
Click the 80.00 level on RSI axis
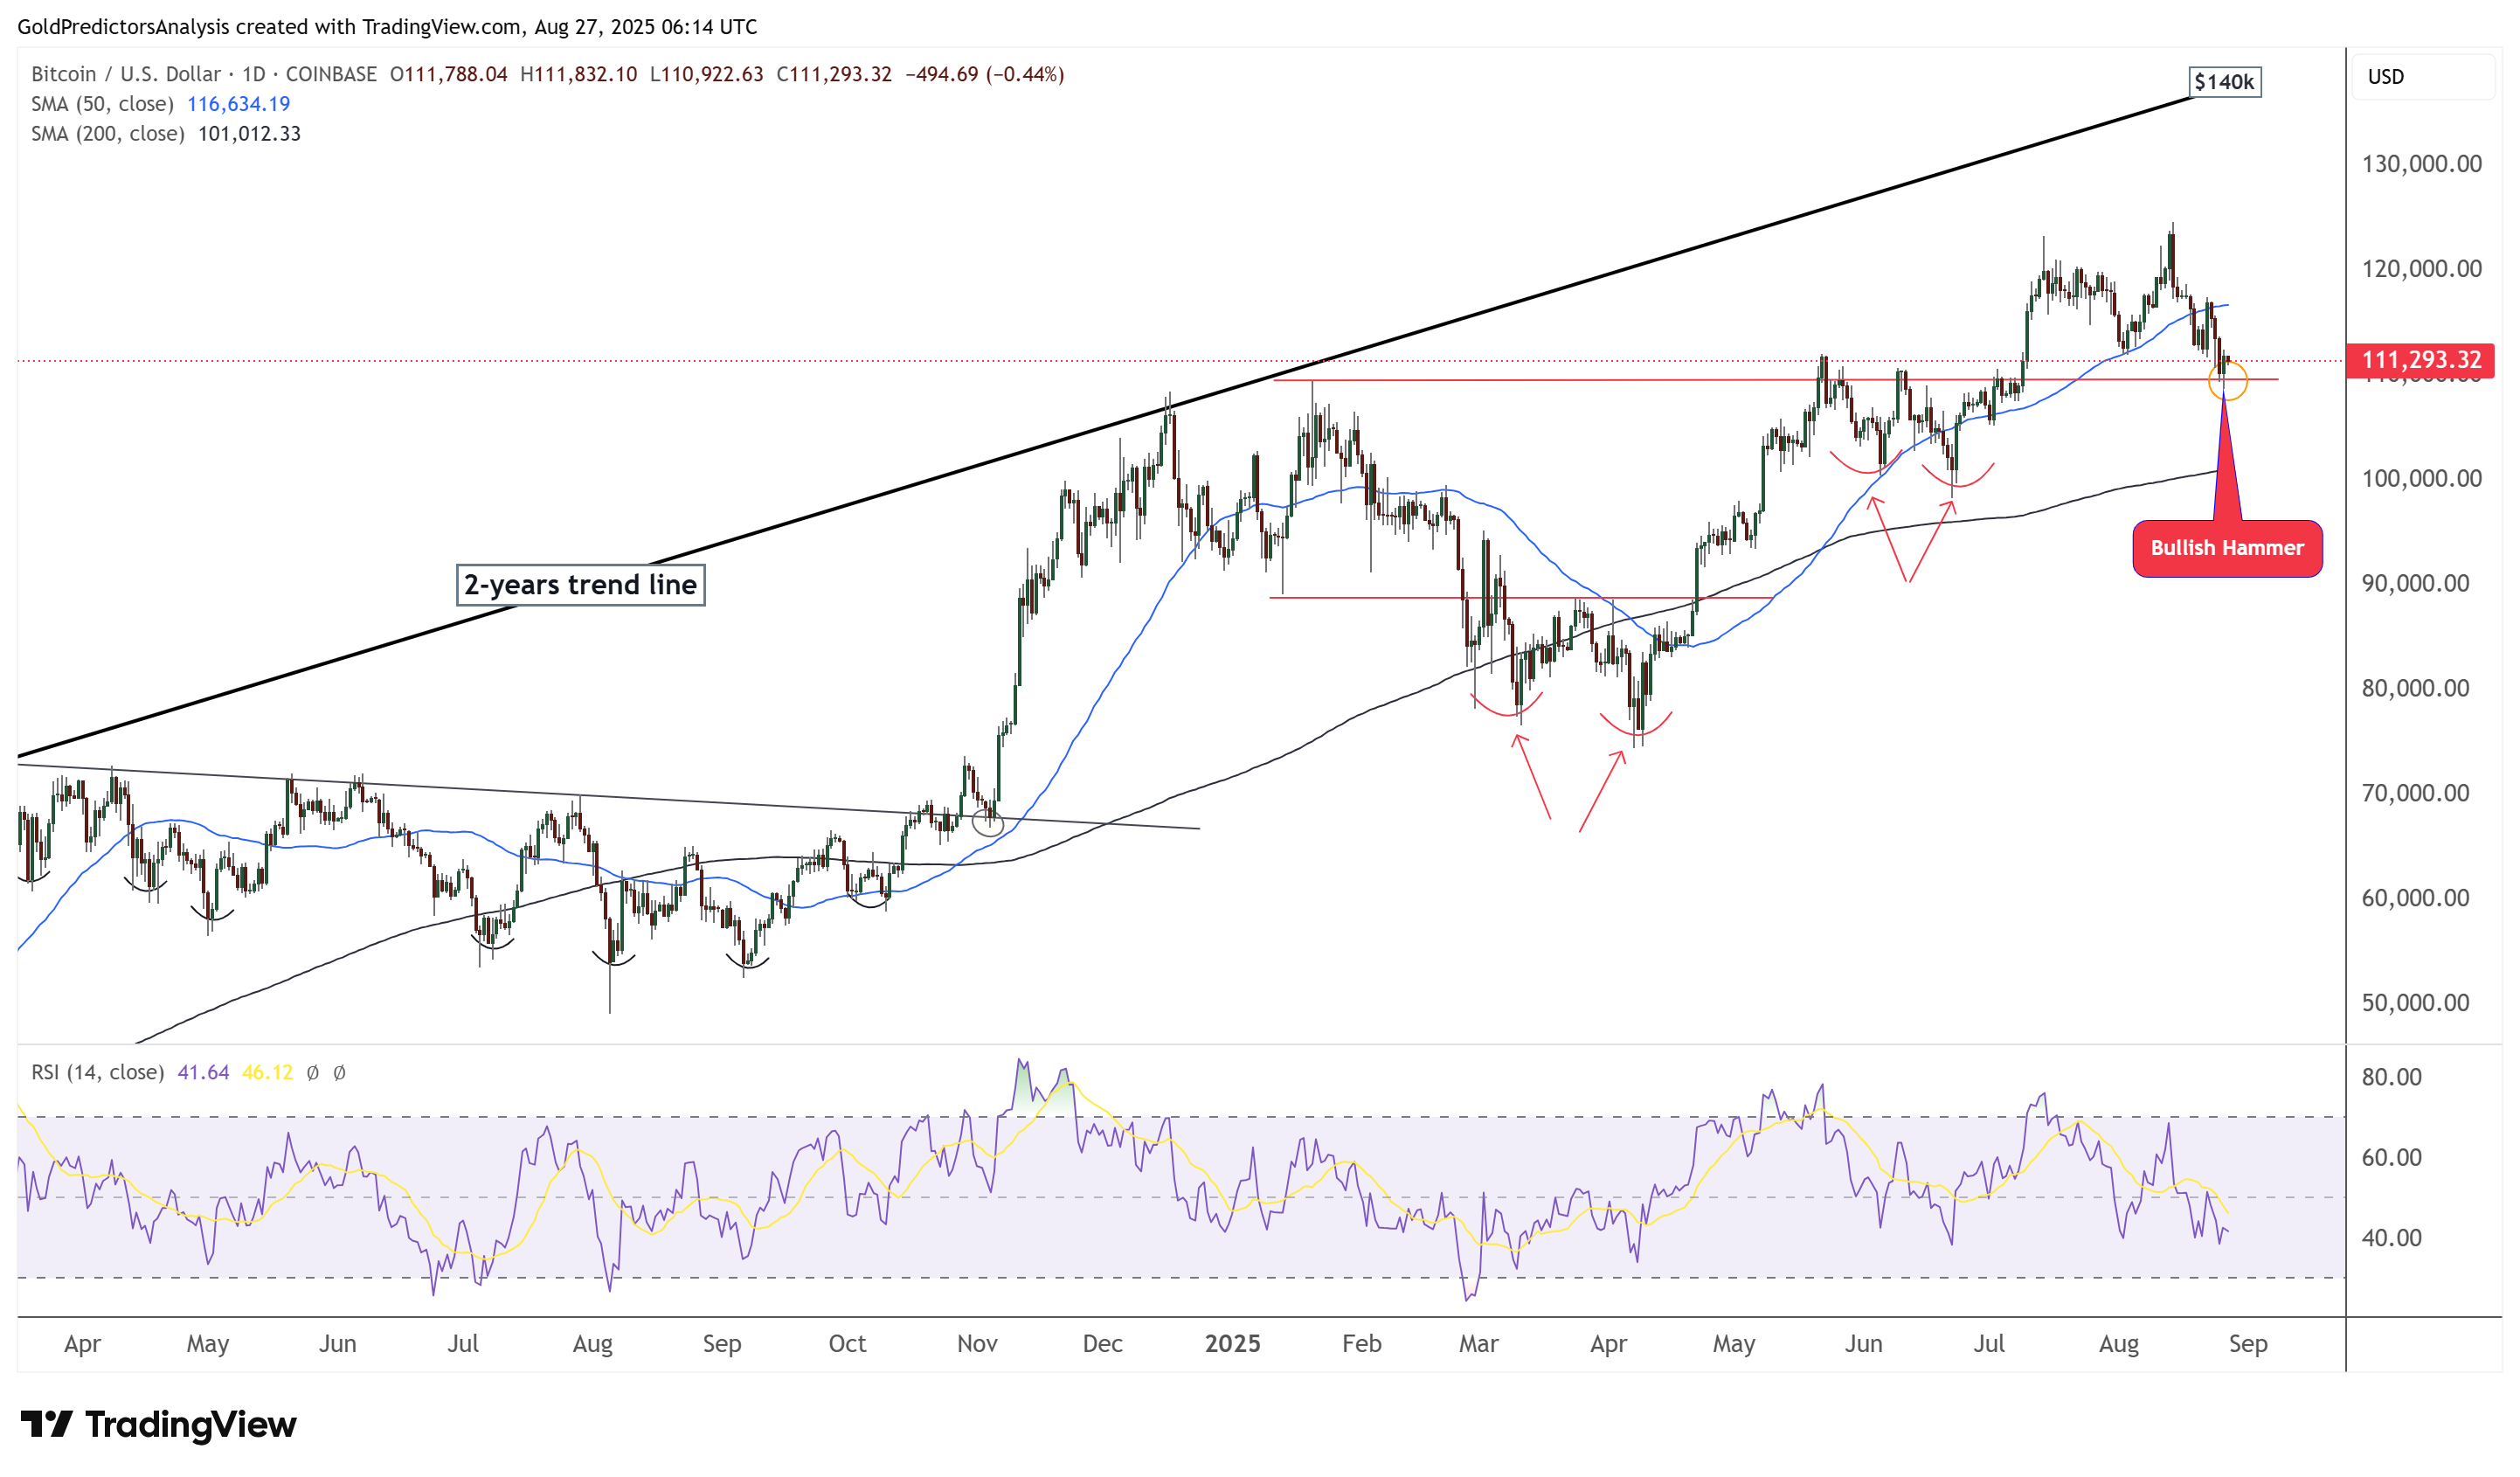[2391, 1078]
